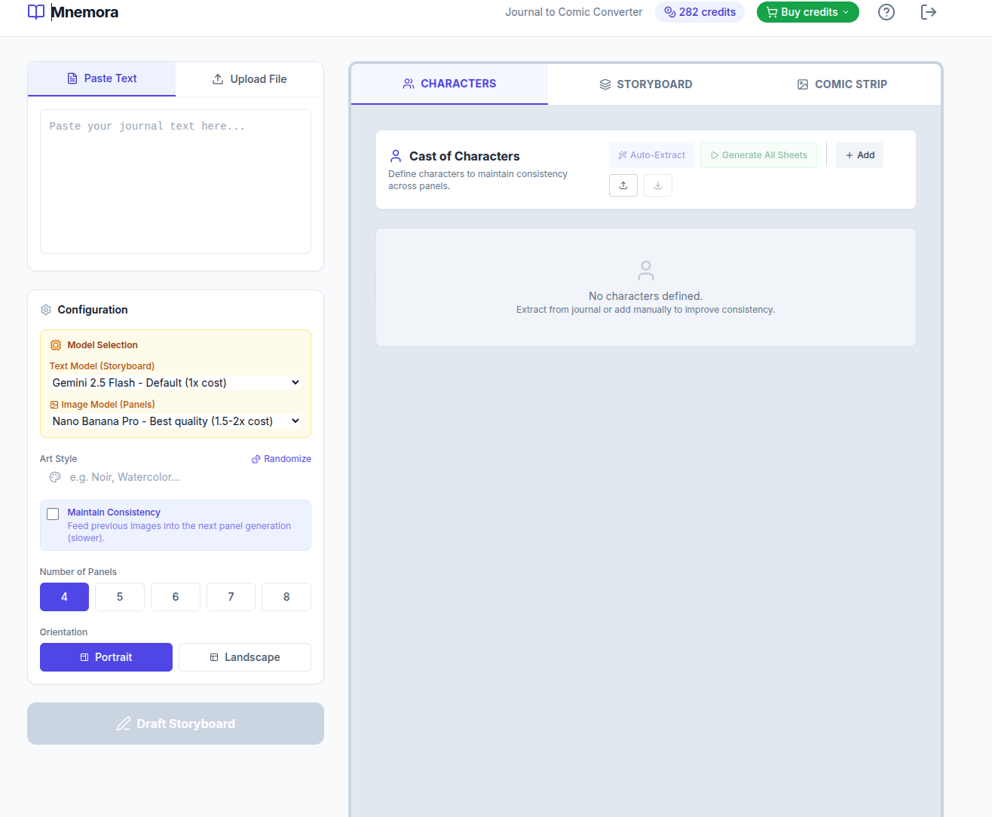This screenshot has height=817, width=992.
Task: Open the Text Model dropdown
Action: 175,383
